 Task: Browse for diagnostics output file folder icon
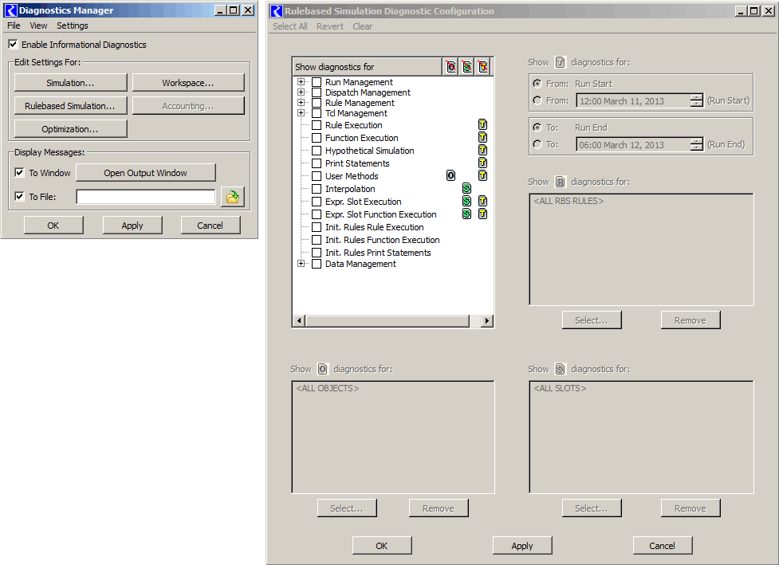coord(233,197)
